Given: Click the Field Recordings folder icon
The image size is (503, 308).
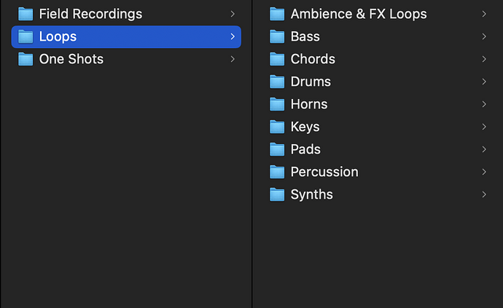Looking at the screenshot, I should [x=26, y=14].
